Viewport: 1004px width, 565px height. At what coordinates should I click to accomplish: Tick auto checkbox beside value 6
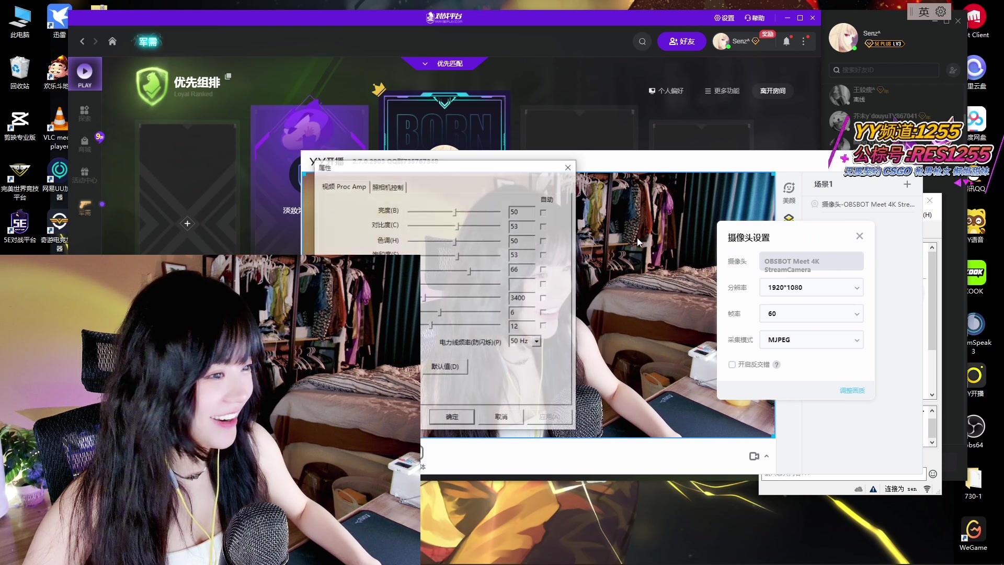coord(543,312)
